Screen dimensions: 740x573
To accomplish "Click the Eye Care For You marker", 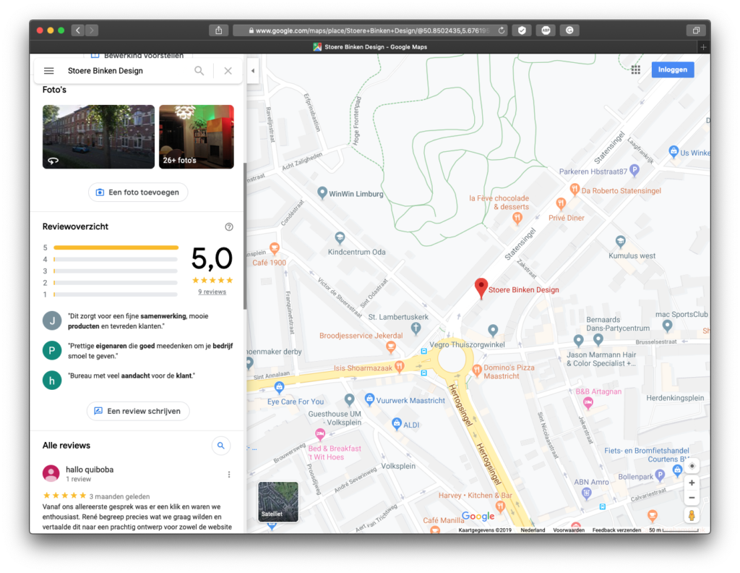I will point(280,388).
